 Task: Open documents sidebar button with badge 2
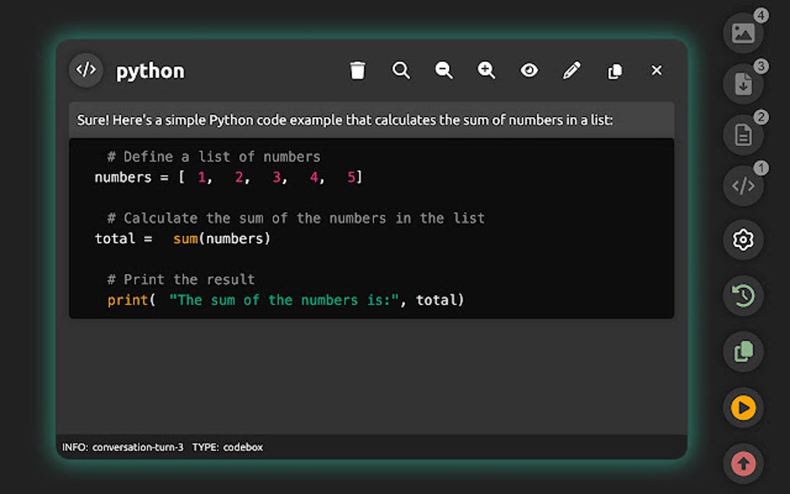pos(744,135)
